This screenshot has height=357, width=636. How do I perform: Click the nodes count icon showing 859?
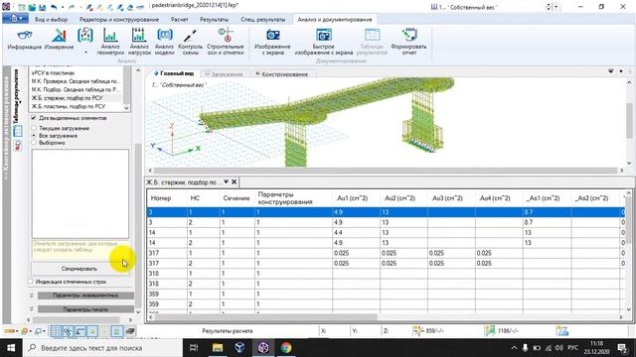click(x=418, y=330)
